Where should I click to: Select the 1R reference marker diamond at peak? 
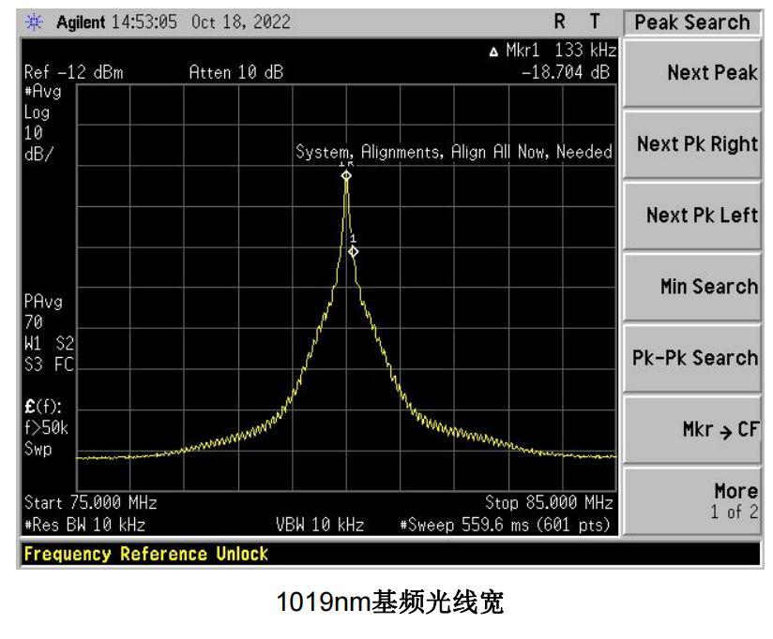tap(346, 175)
